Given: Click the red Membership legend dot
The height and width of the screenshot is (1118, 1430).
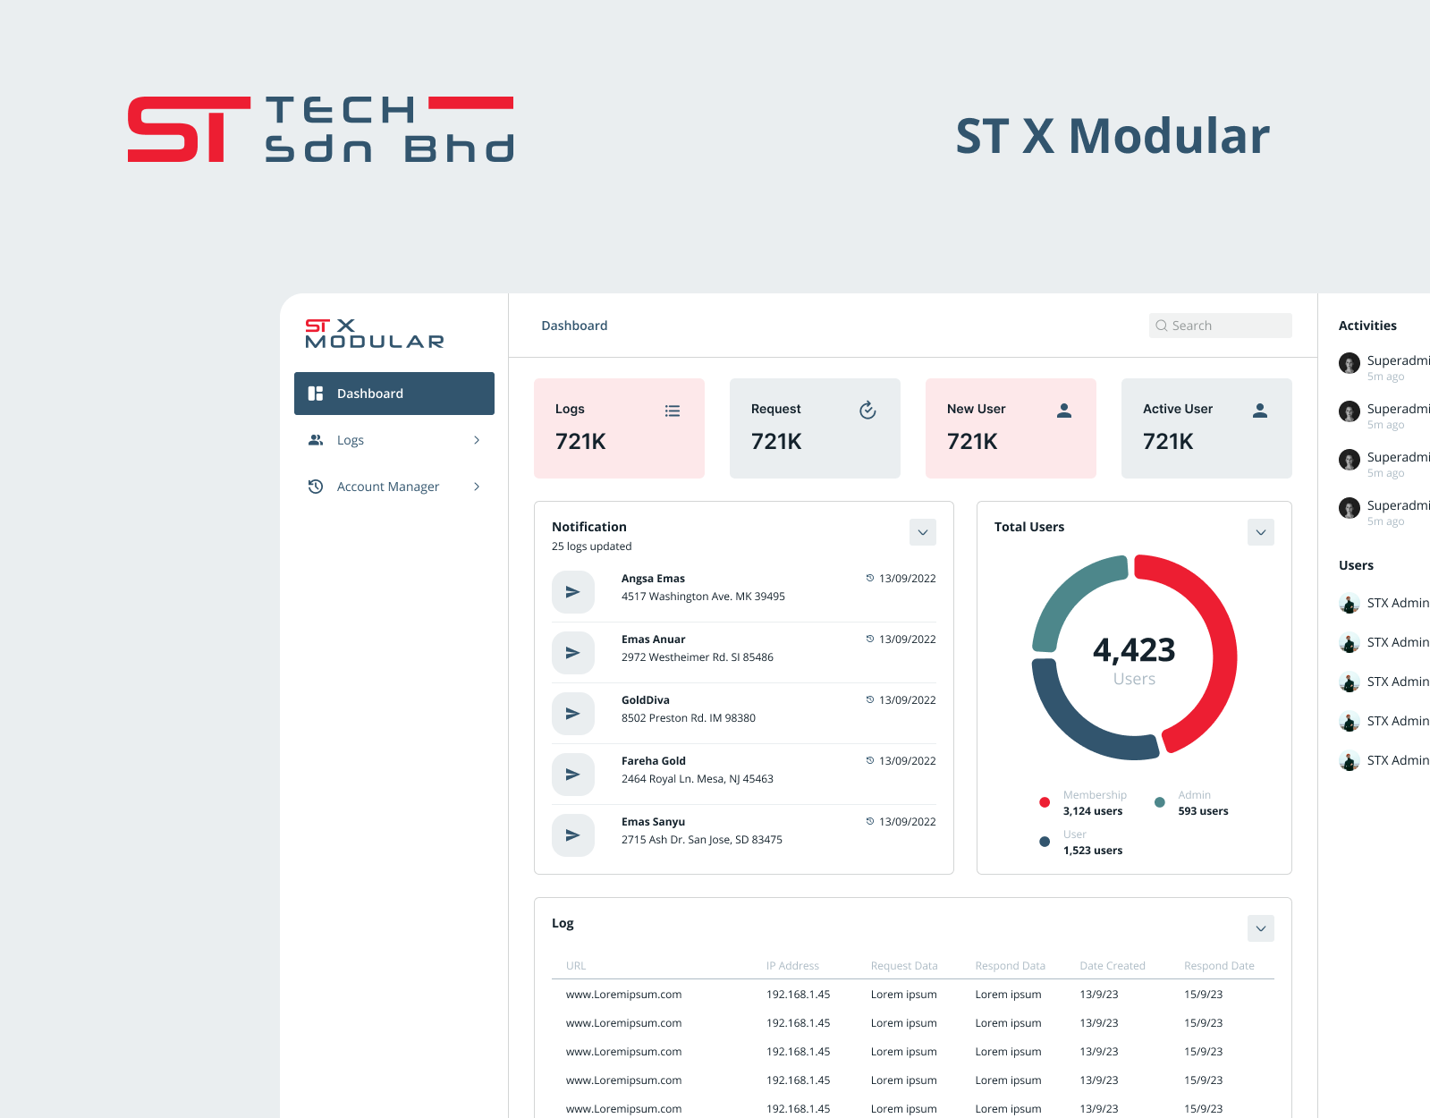Looking at the screenshot, I should [1045, 802].
